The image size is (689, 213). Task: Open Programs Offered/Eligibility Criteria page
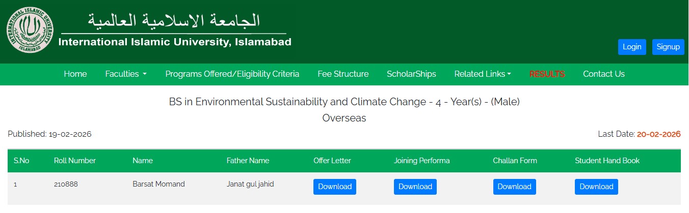tap(232, 74)
